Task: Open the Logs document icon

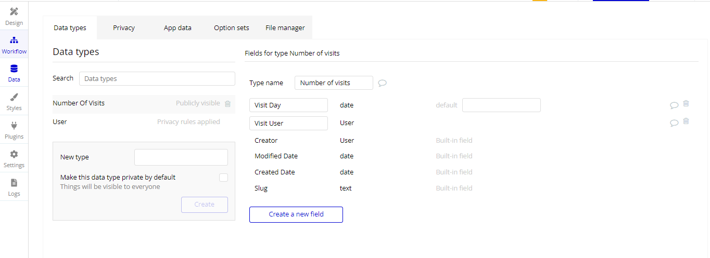Action: click(x=14, y=183)
